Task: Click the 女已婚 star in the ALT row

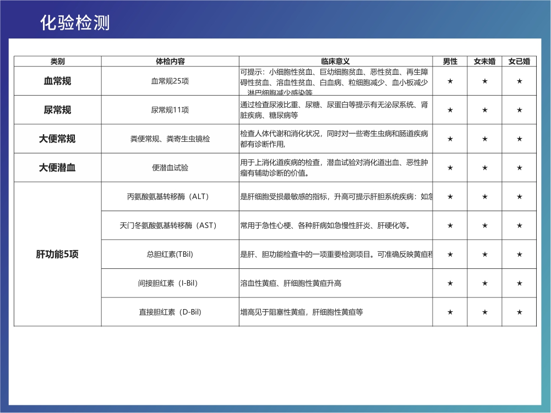Action: [520, 196]
